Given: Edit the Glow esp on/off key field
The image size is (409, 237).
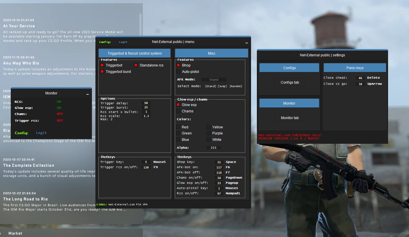Looking at the screenshot, I should [x=219, y=183].
